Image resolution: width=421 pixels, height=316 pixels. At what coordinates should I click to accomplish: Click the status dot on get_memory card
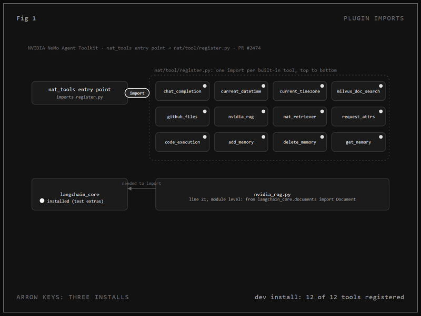pyautogui.click(x=380, y=137)
